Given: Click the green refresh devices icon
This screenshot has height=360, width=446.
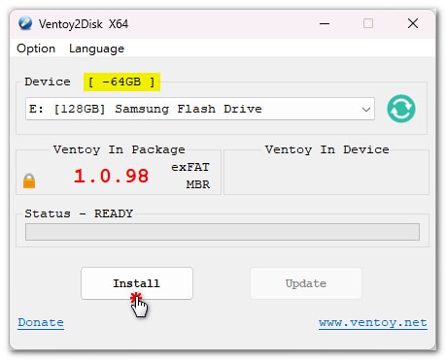Looking at the screenshot, I should pos(401,109).
